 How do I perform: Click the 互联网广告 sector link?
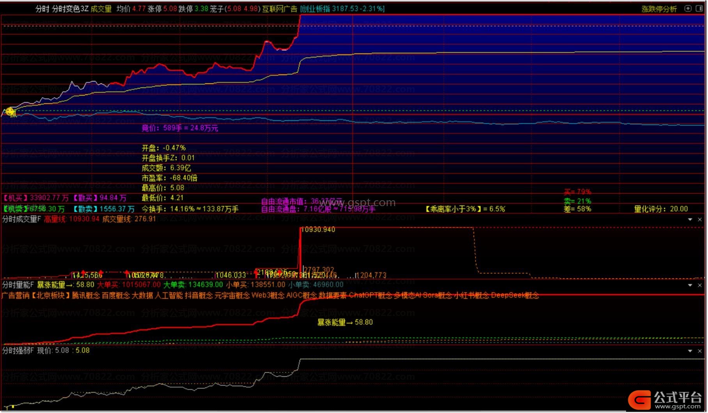point(279,9)
